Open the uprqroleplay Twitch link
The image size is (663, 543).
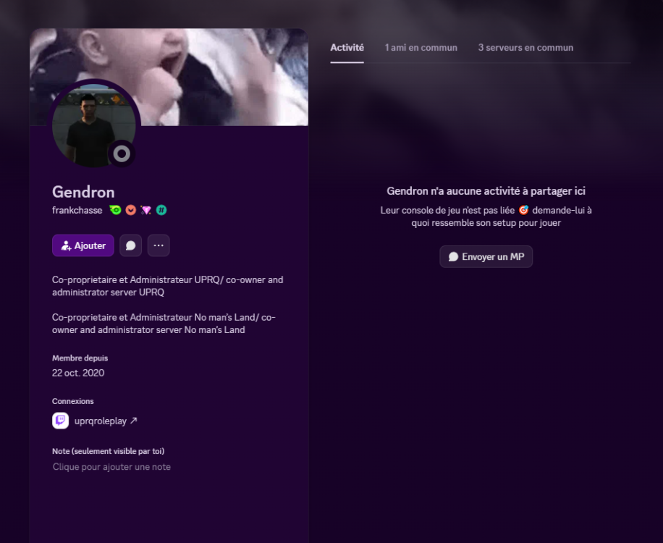pos(100,421)
